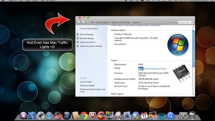Click the Windows 7 logo orb

tap(178, 45)
